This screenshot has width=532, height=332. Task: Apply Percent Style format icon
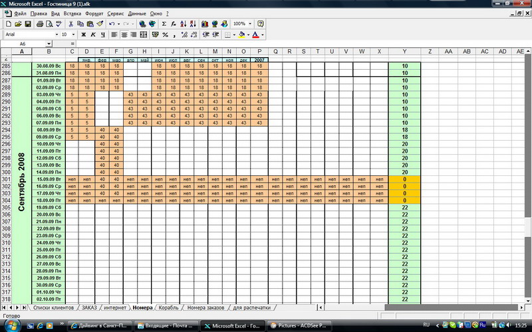165,35
